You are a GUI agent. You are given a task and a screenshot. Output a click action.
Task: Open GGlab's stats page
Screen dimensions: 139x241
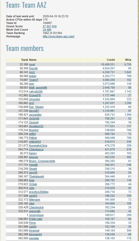pos(33,184)
